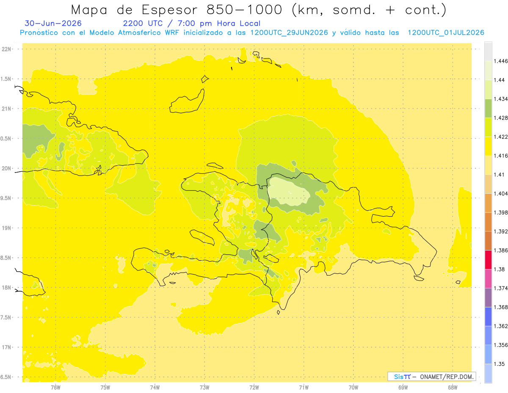Click the '22N' latitude label

click(6, 49)
